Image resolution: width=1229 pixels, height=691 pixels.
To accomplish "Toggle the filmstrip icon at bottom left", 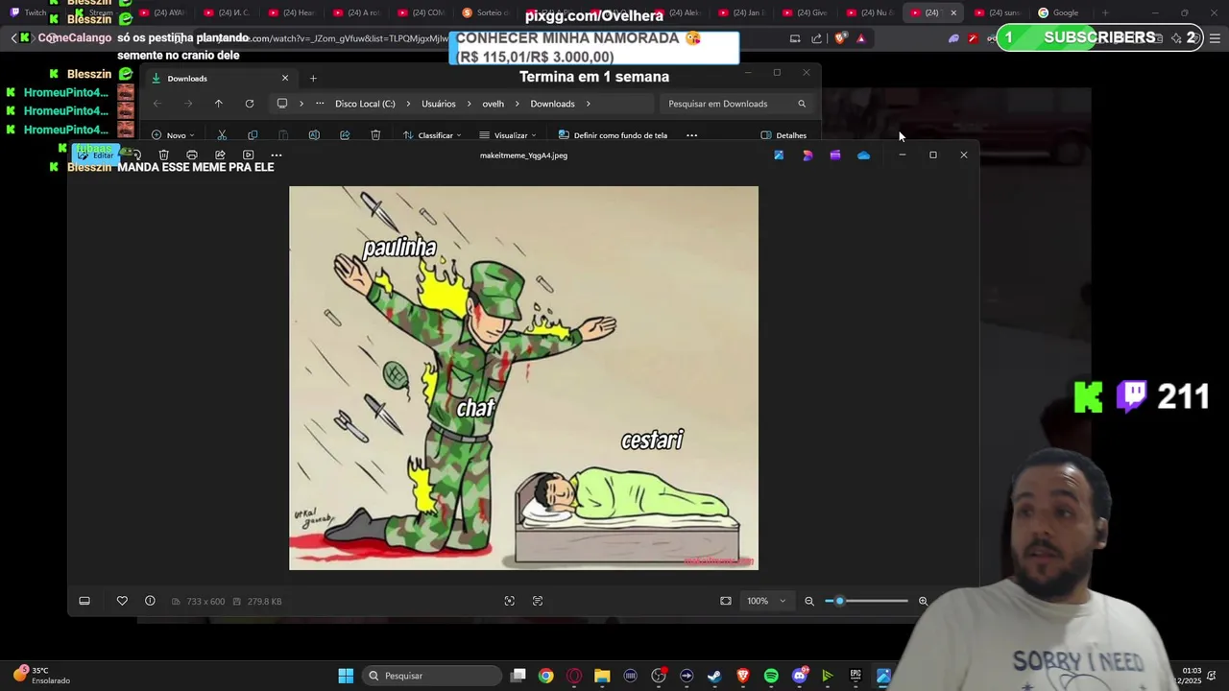I will (84, 601).
